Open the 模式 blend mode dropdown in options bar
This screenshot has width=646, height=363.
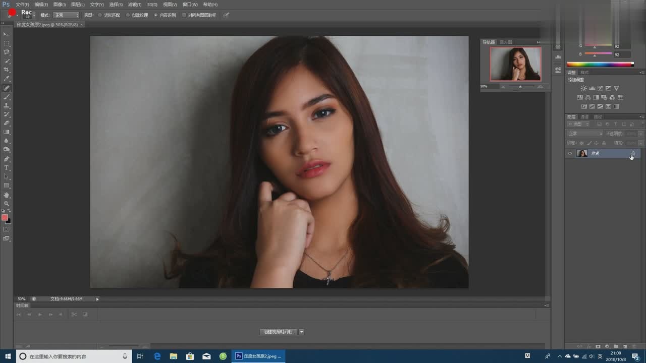[x=66, y=15]
